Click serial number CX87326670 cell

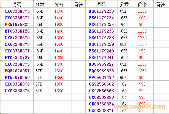pos(17,38)
